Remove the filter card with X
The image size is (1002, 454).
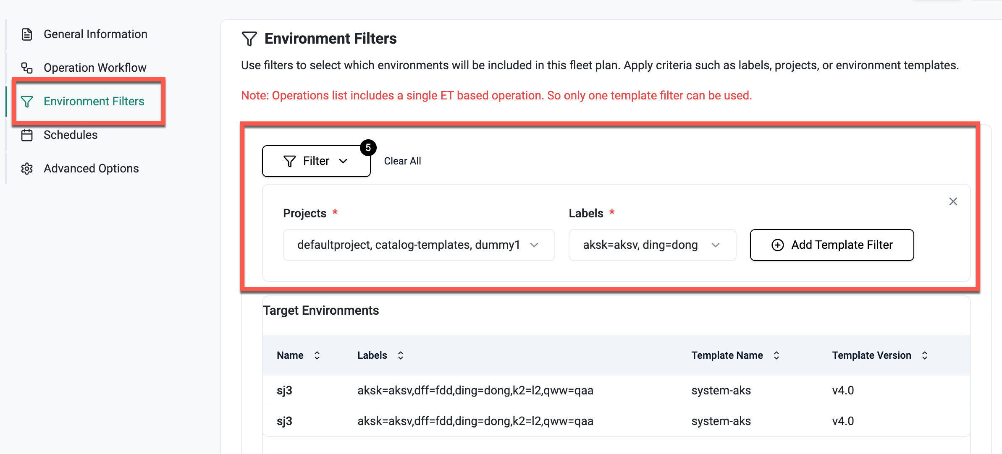point(953,201)
